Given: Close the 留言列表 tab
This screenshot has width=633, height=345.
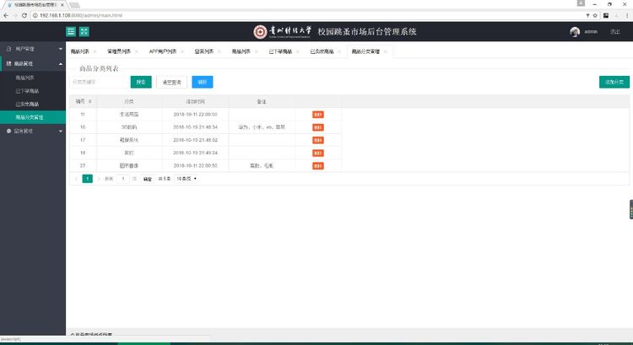Looking at the screenshot, I should pyautogui.click(x=219, y=51).
